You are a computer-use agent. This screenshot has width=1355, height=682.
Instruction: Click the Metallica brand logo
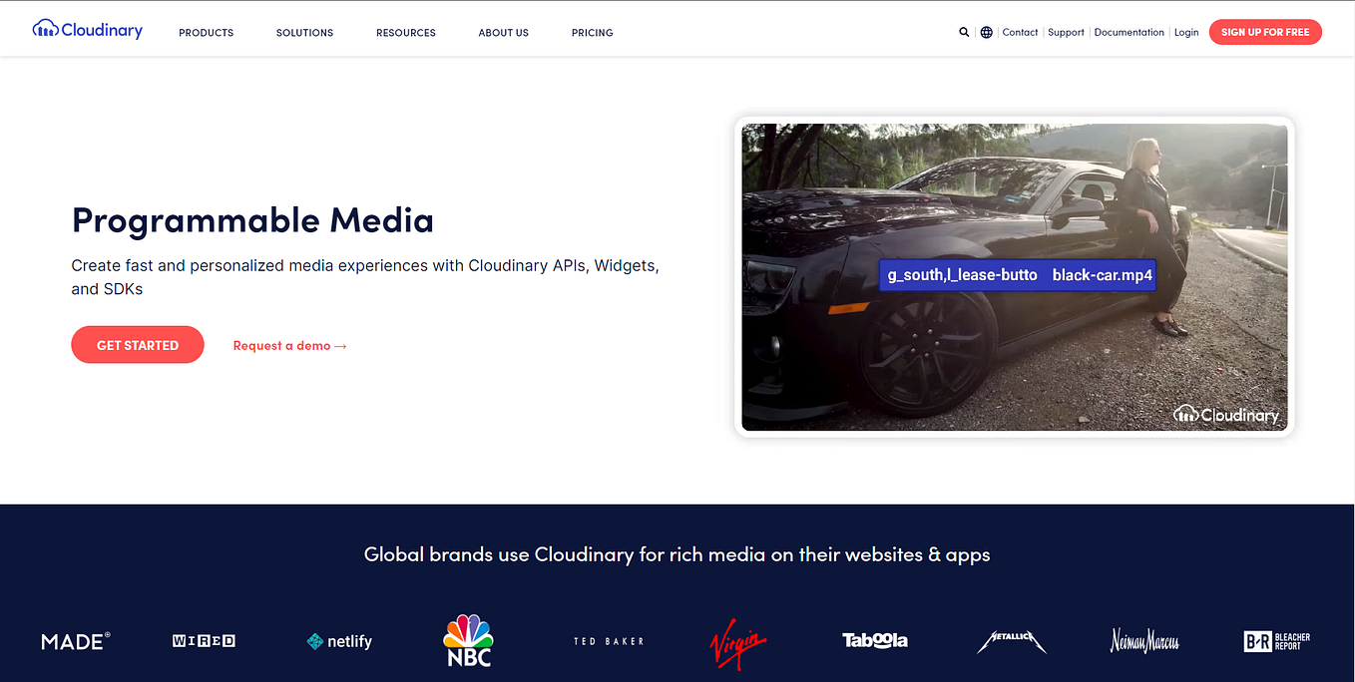(1011, 641)
